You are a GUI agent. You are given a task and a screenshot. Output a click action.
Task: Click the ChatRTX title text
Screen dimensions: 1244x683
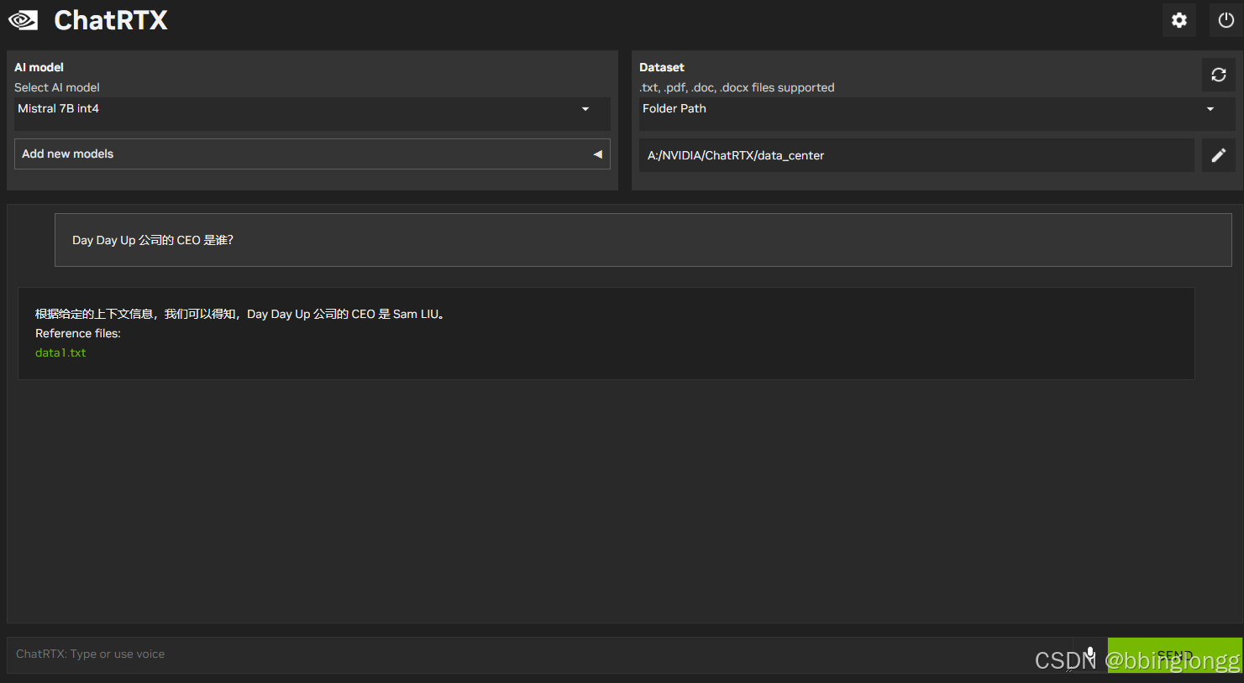111,20
